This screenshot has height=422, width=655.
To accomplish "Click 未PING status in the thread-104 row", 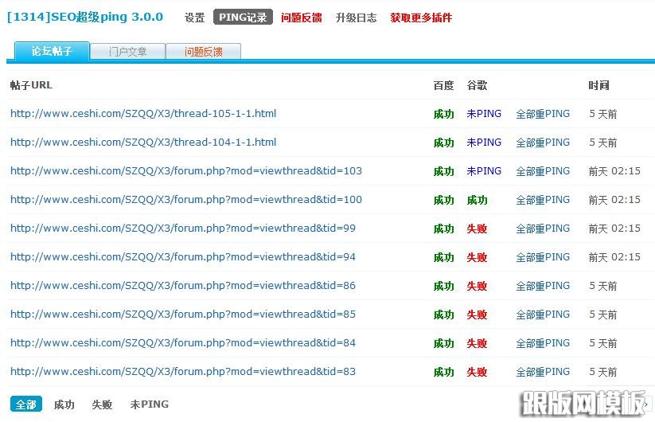I will [x=484, y=143].
